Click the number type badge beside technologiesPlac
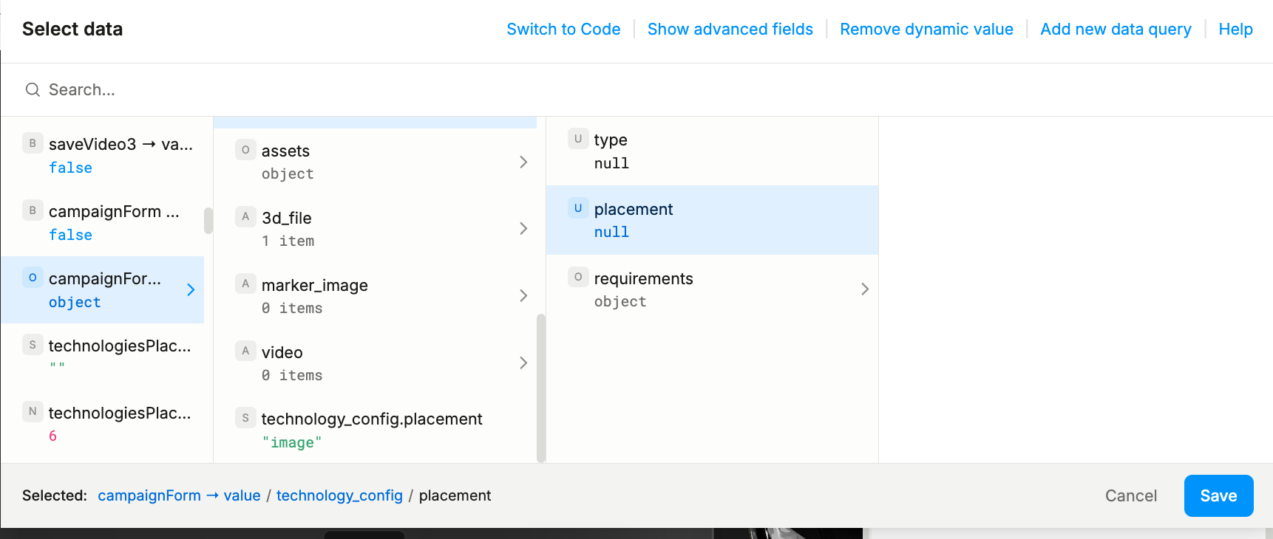Screen dimensions: 1273x539 tap(33, 412)
